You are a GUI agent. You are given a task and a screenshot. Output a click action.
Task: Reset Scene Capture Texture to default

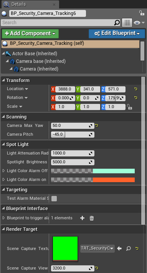pyautogui.click(x=137, y=248)
